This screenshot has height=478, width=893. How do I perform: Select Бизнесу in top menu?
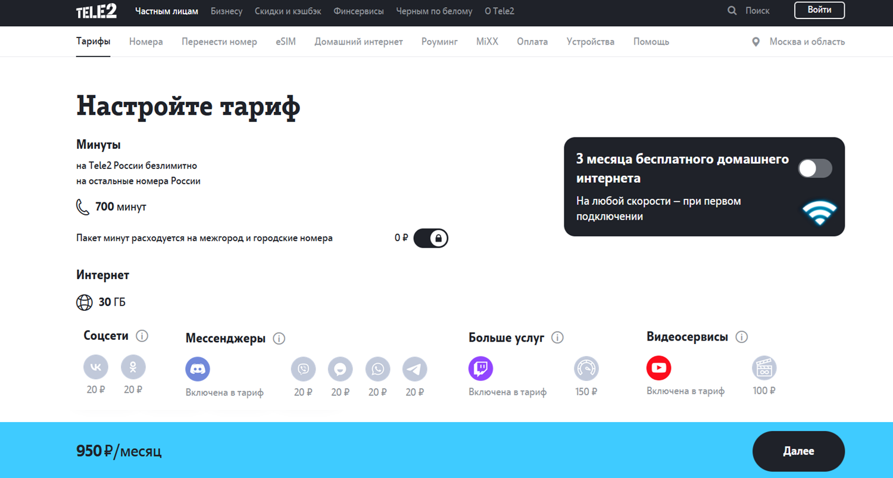pyautogui.click(x=227, y=11)
